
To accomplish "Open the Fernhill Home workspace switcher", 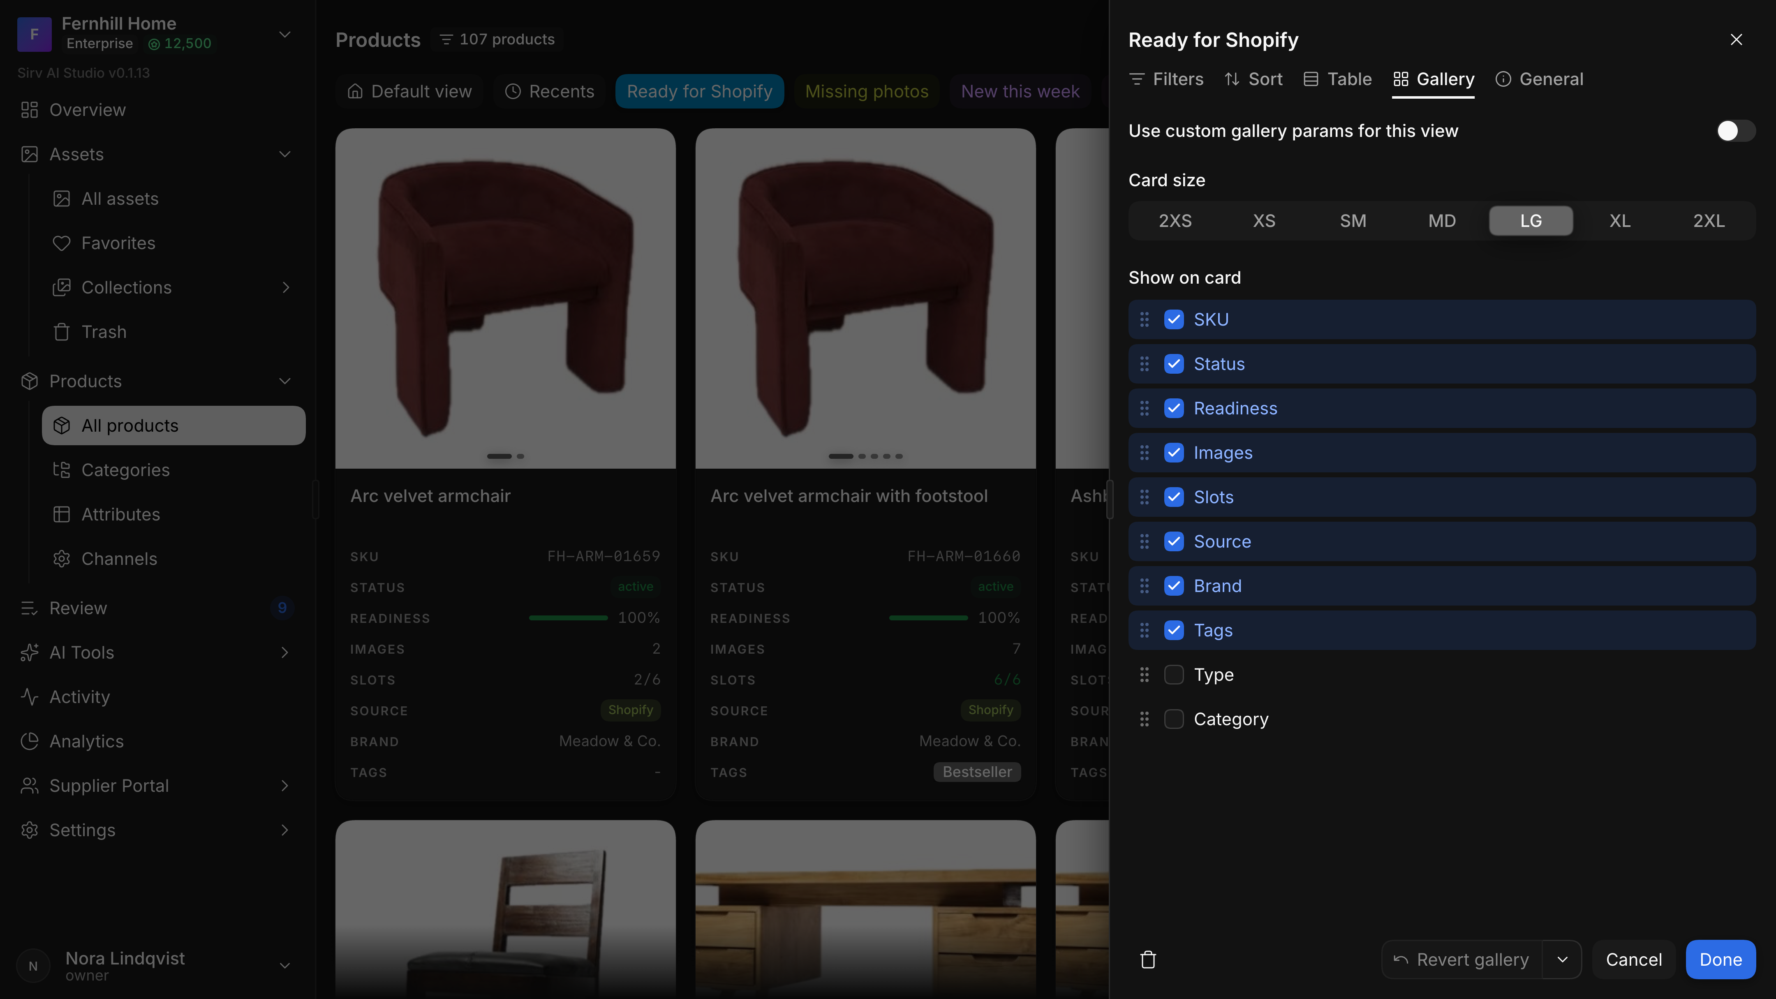I will pos(285,34).
